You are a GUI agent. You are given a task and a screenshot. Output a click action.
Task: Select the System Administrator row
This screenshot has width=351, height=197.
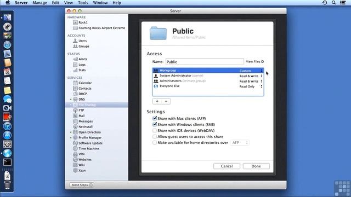[208, 76]
